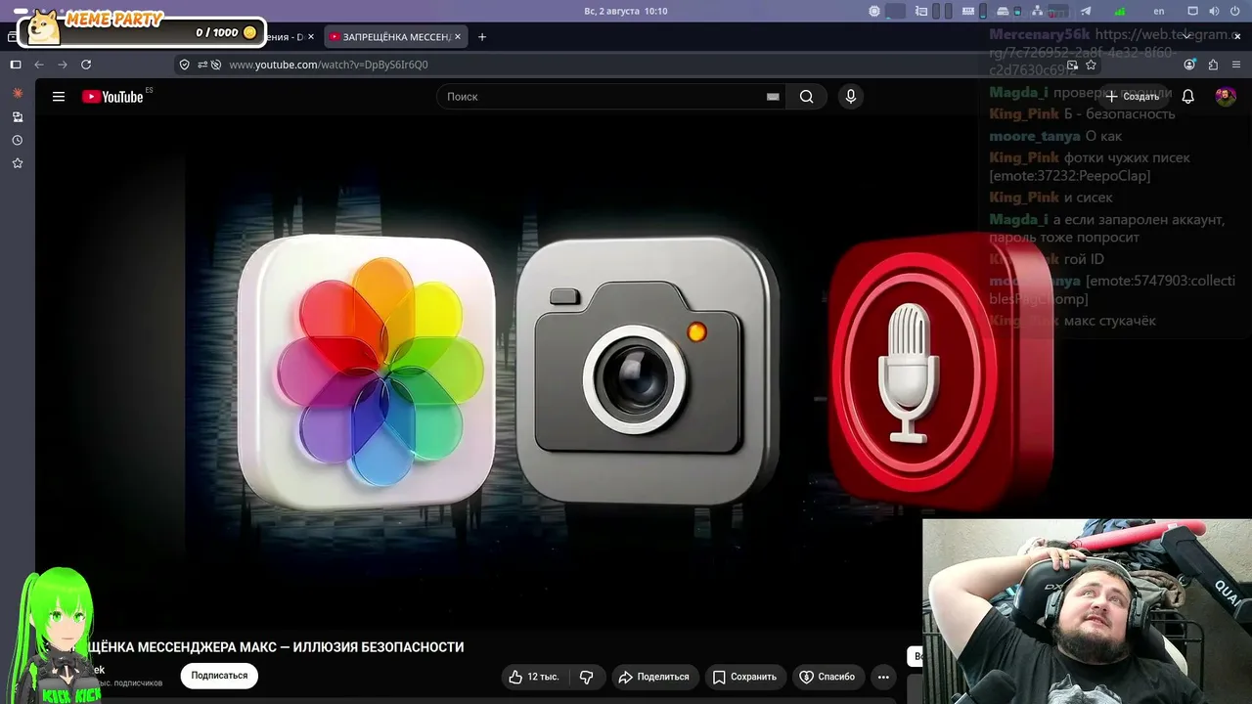The image size is (1252, 704).
Task: Start voice search with the microphone
Action: [851, 97]
